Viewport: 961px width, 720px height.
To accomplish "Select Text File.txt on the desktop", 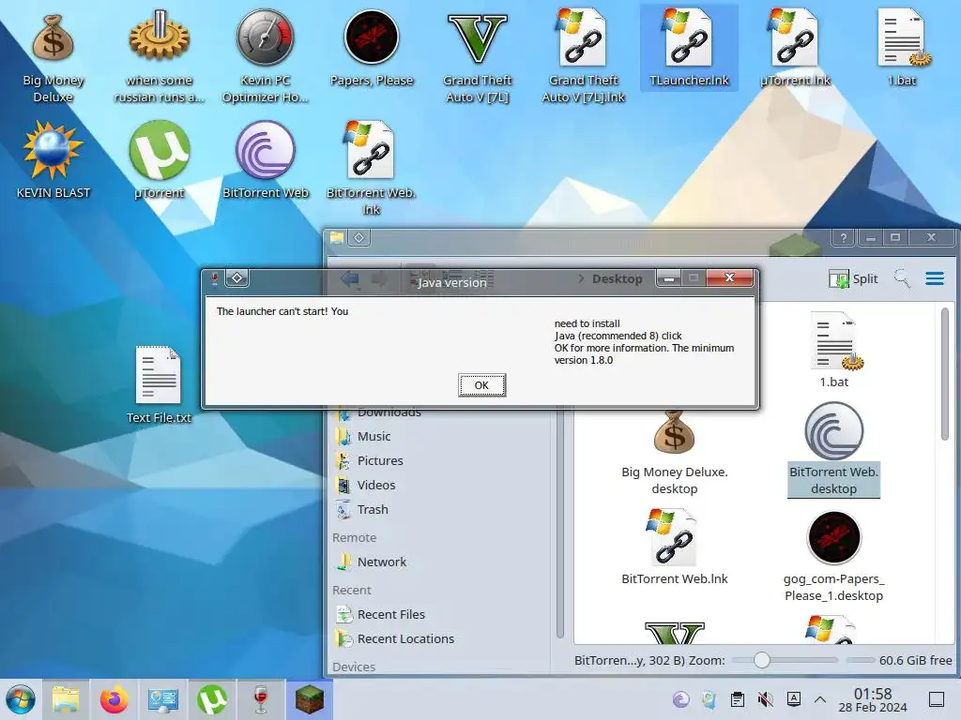I will pos(159,384).
